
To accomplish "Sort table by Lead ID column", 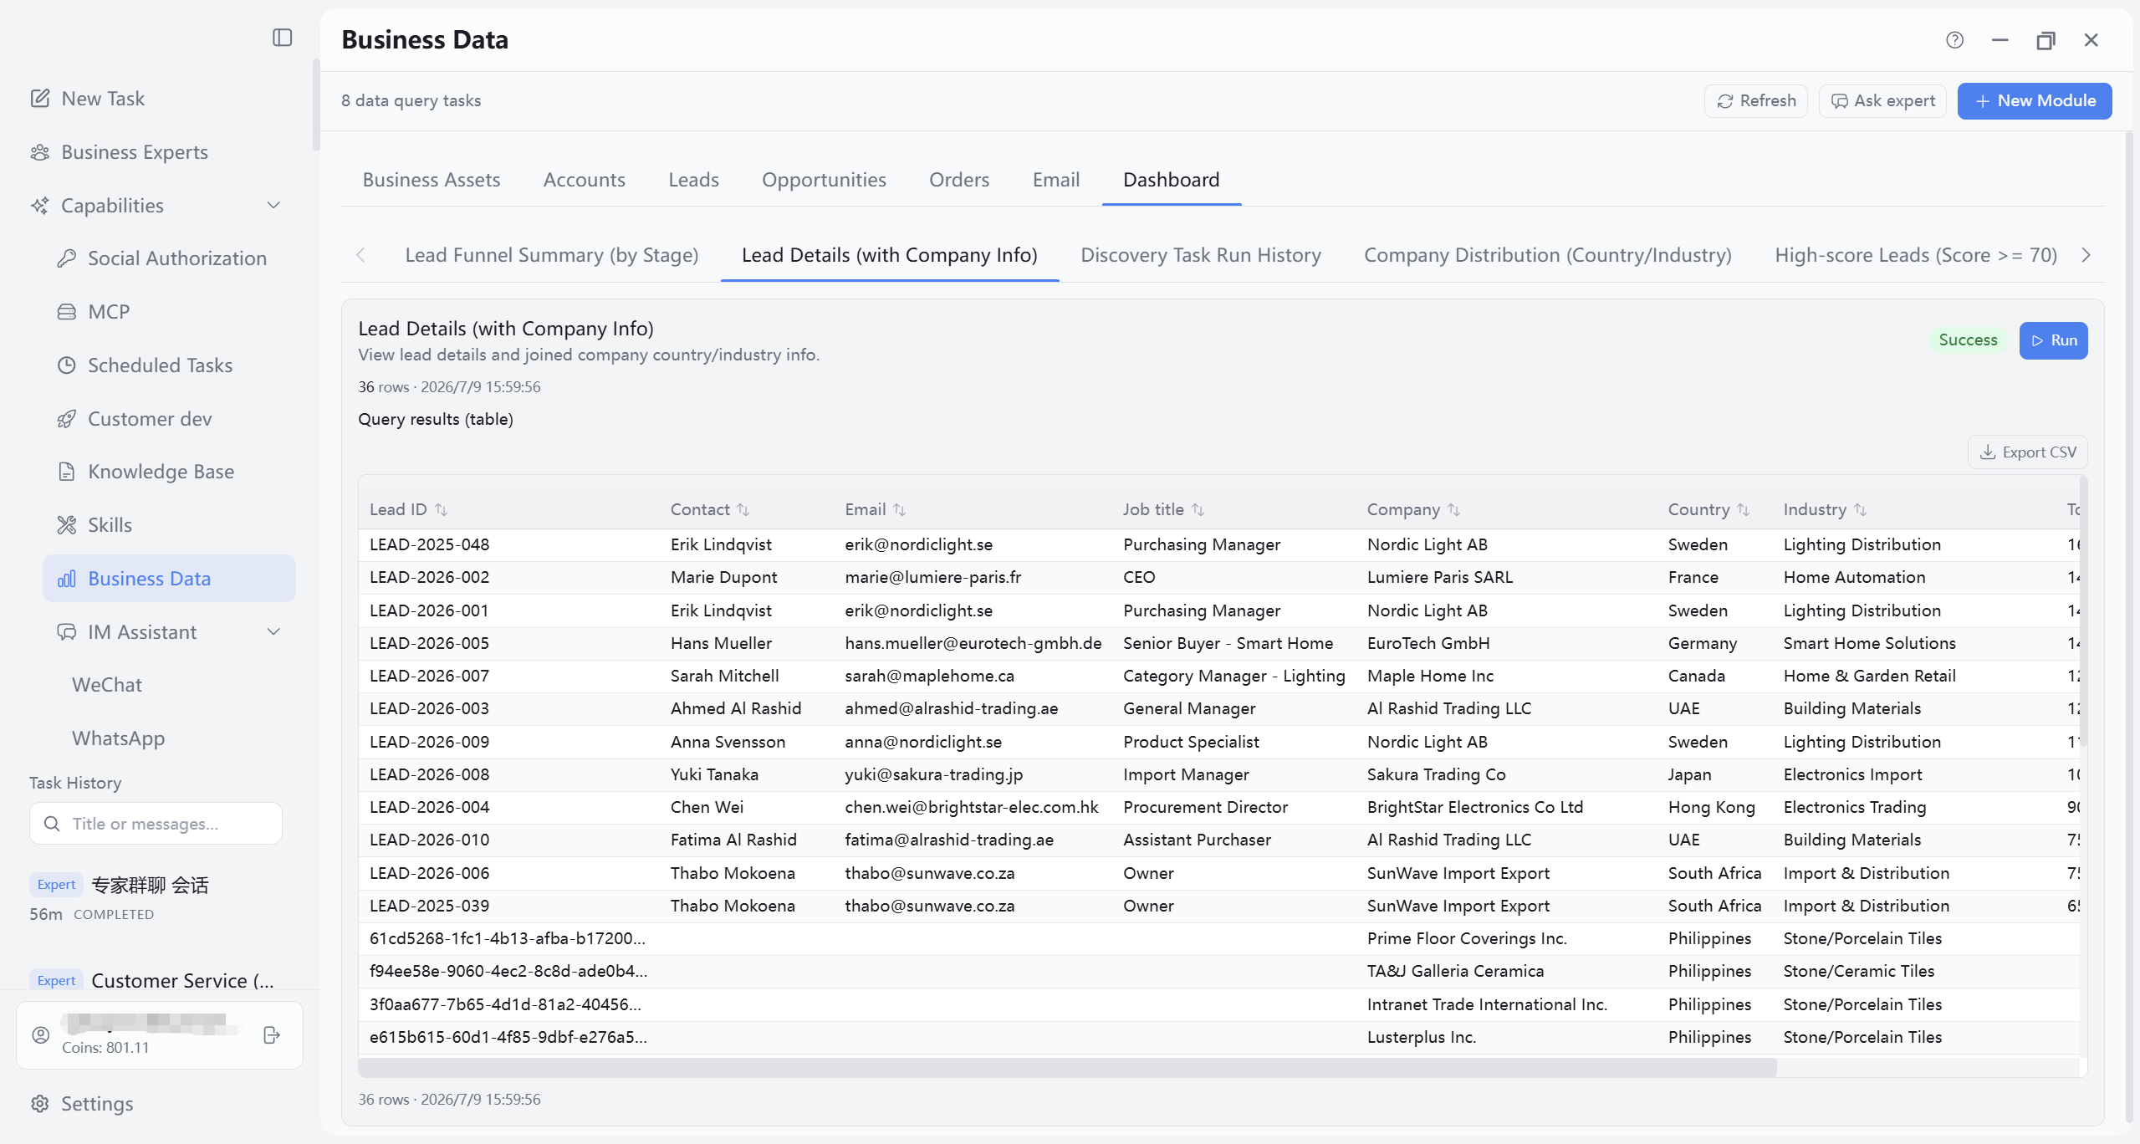I will pos(441,509).
